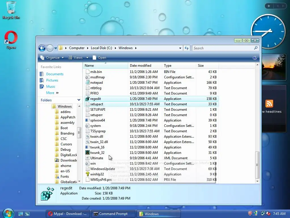Open the address bar history dropdown
Viewport: 290px width, 218px height.
coord(180,48)
